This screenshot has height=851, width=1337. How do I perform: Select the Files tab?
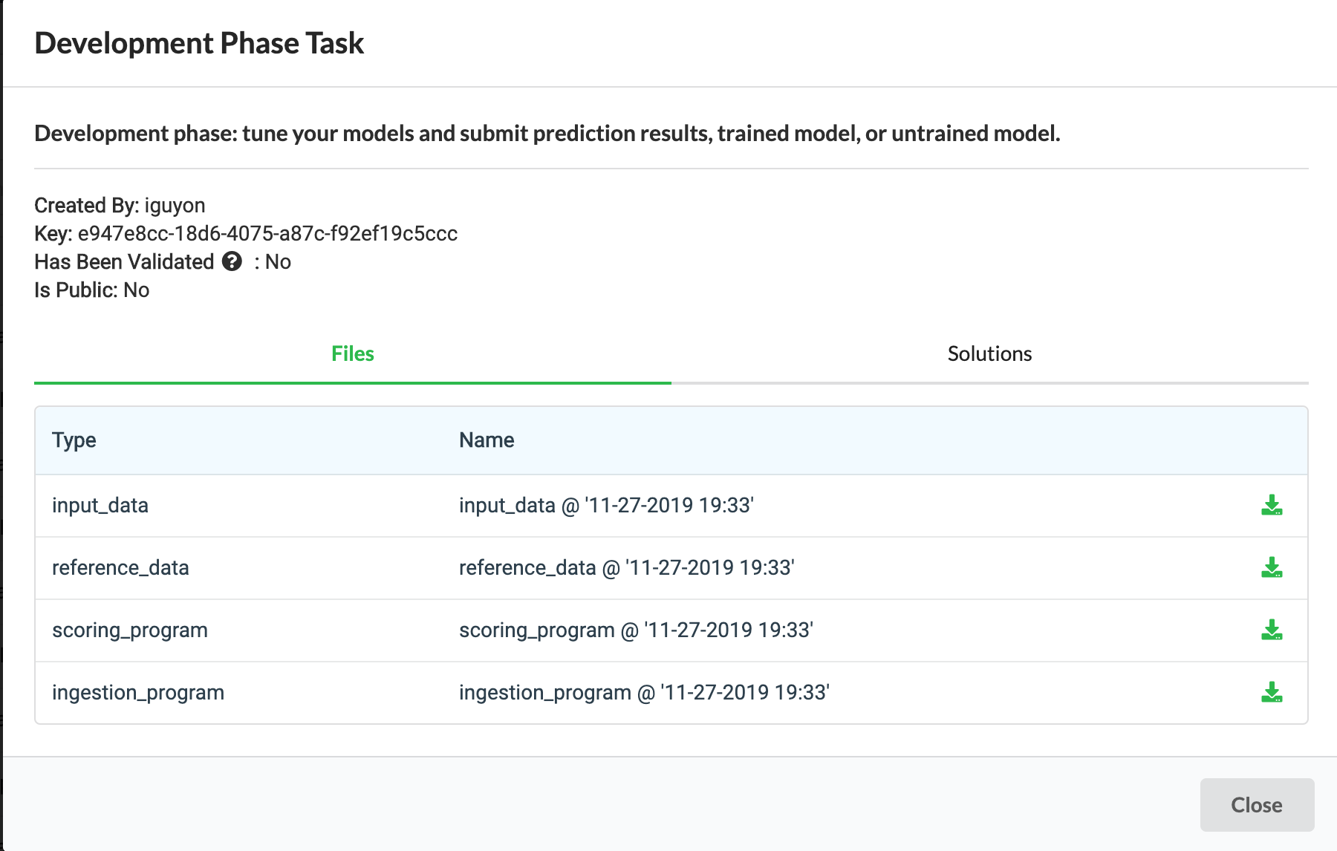tap(354, 353)
